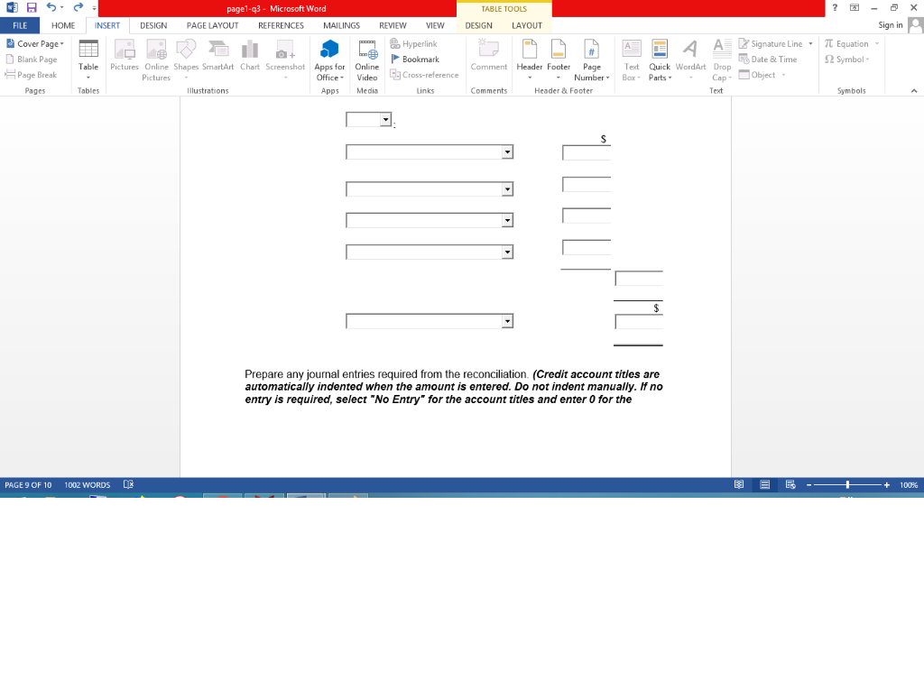Open the Header dropdown

[529, 60]
